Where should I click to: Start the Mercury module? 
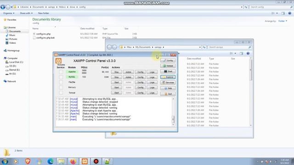[116, 88]
